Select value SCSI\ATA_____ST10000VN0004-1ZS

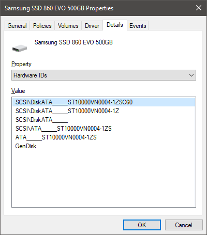click(103, 129)
